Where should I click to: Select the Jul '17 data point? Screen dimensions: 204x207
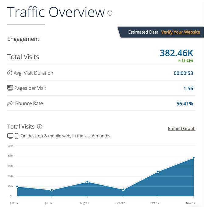tap(52, 190)
